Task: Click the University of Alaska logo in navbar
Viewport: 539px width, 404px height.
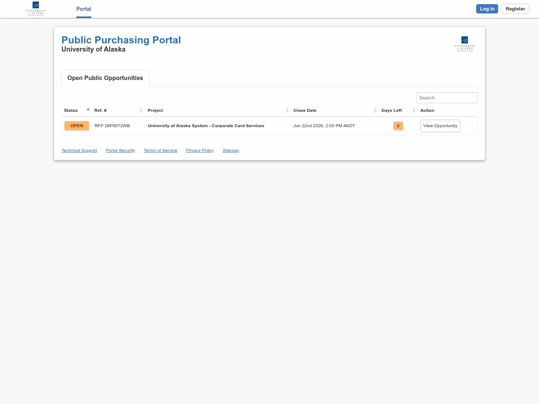Action: 36,9
